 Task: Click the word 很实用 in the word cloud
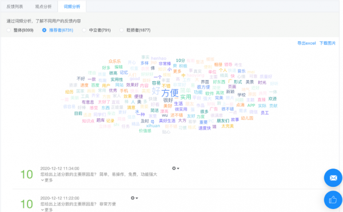coord(181,109)
